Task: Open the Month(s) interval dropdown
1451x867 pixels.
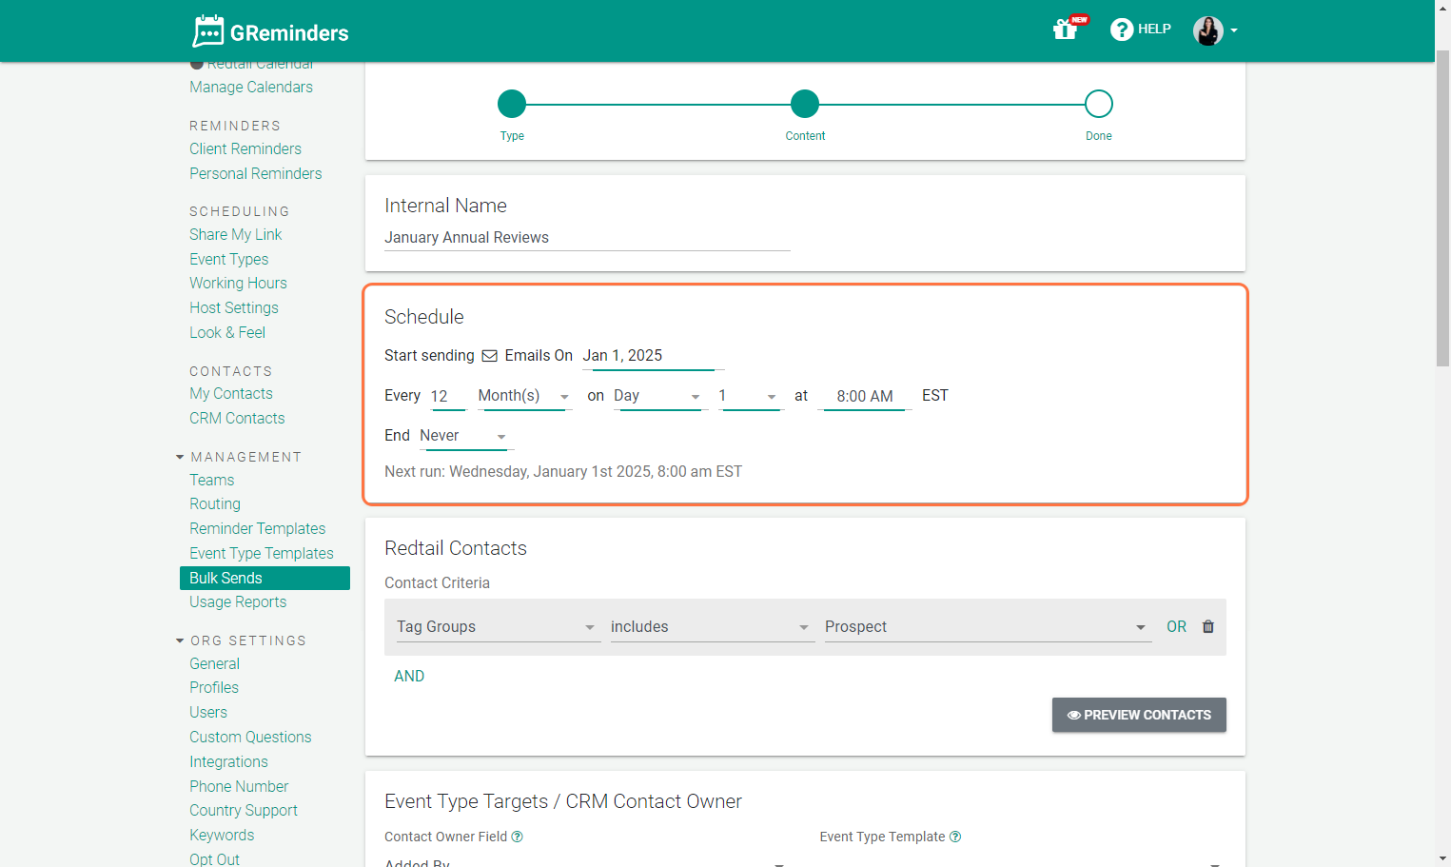Action: 523,395
